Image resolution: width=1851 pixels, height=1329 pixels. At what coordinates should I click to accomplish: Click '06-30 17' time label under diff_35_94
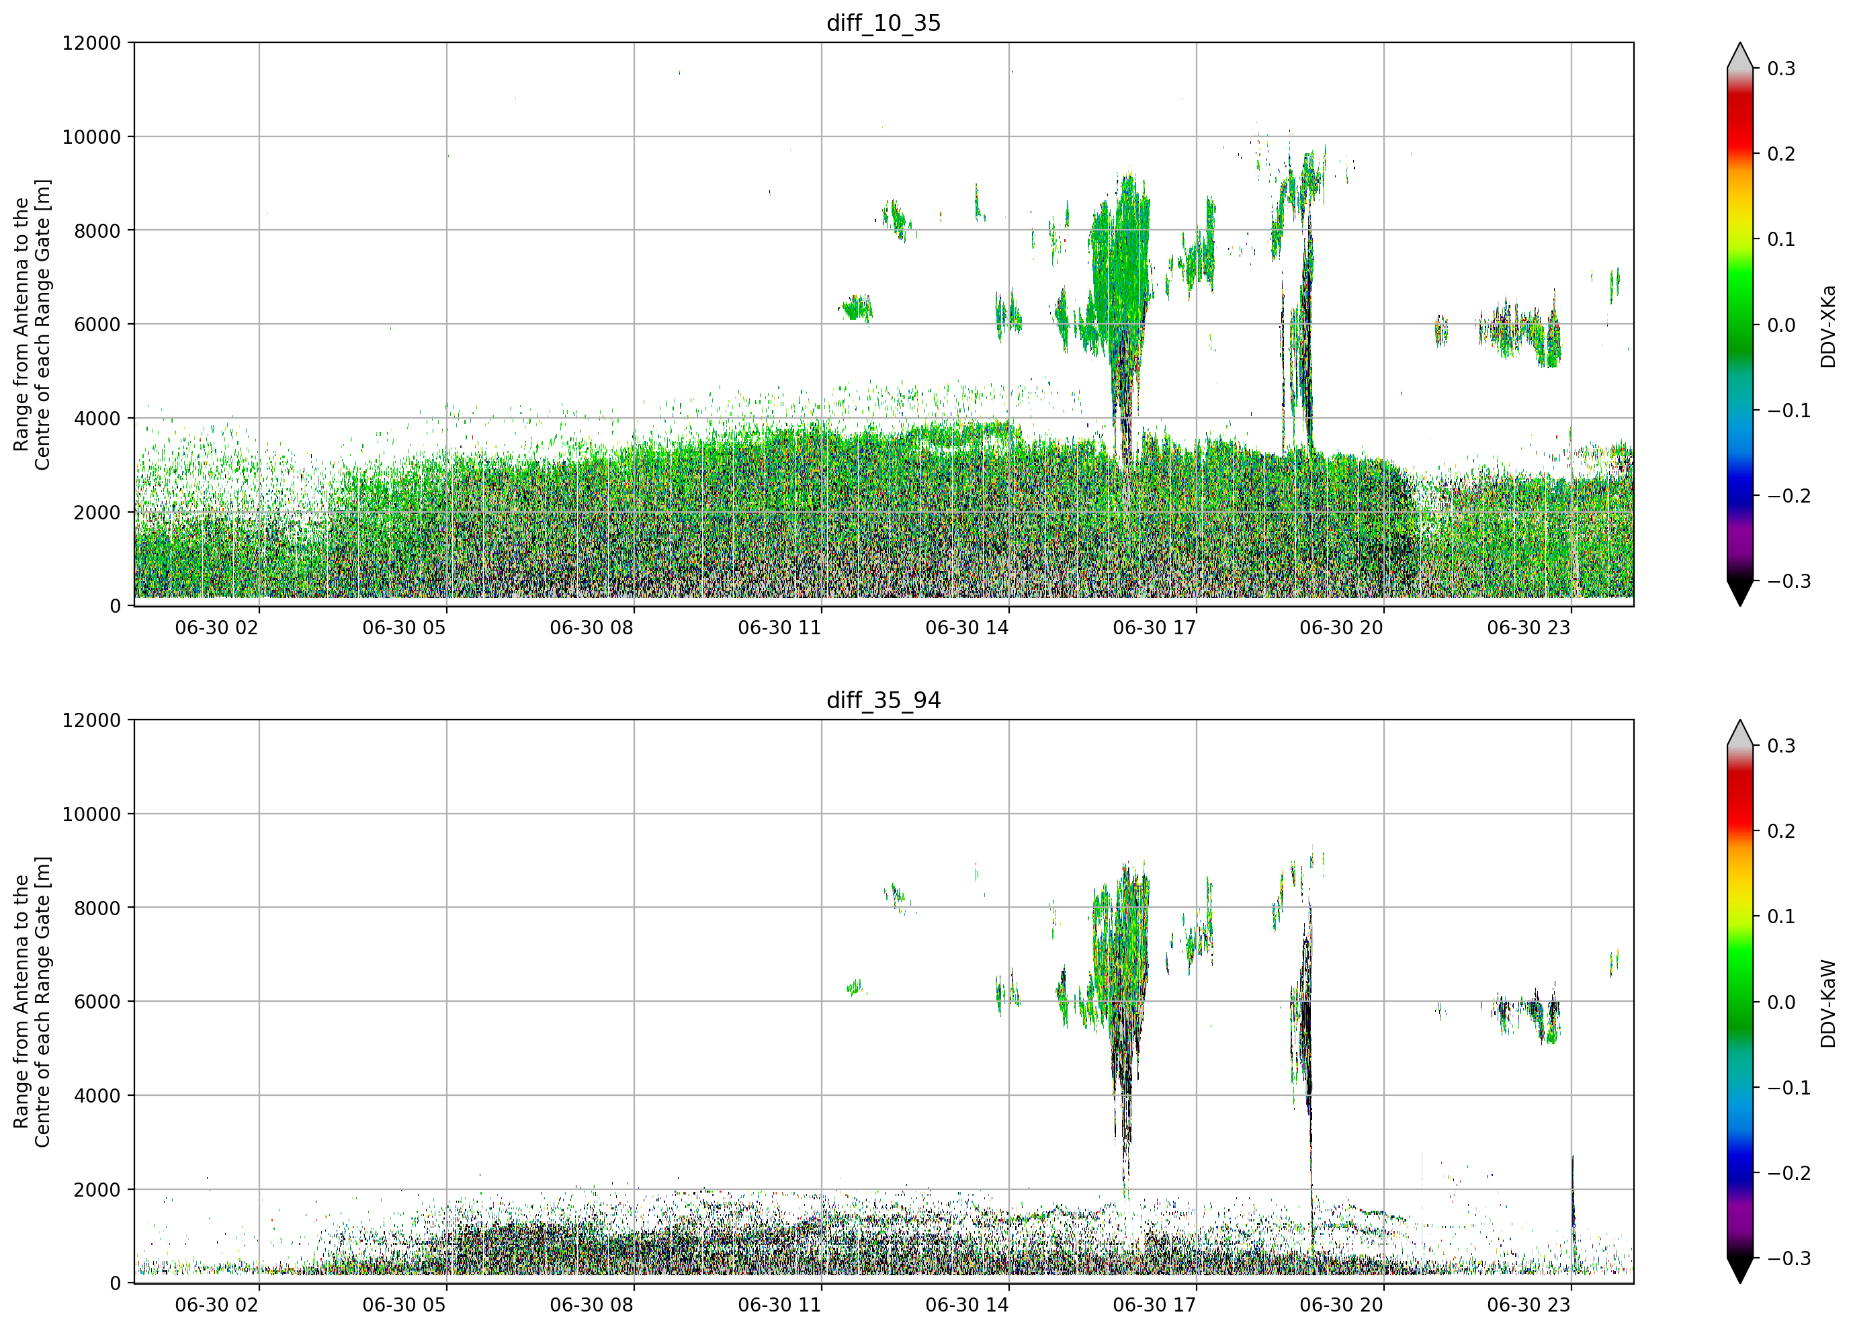pyautogui.click(x=1154, y=1305)
